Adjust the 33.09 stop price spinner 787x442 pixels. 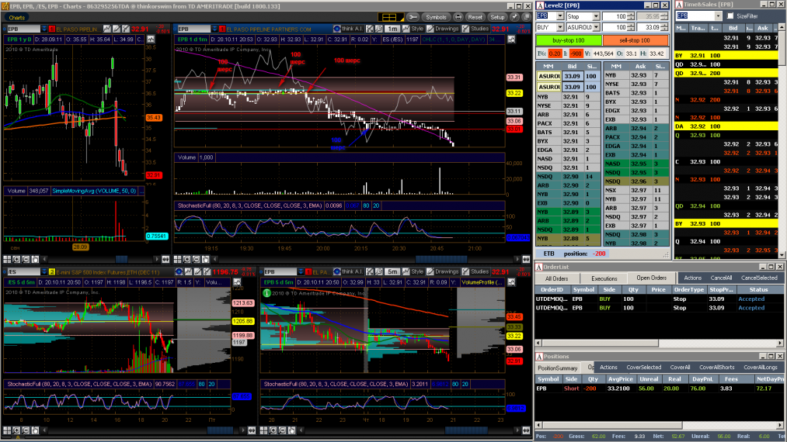click(x=664, y=27)
